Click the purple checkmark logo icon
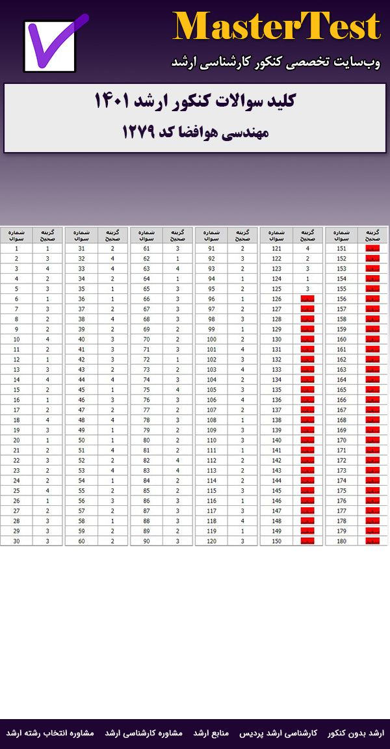 click(56, 44)
